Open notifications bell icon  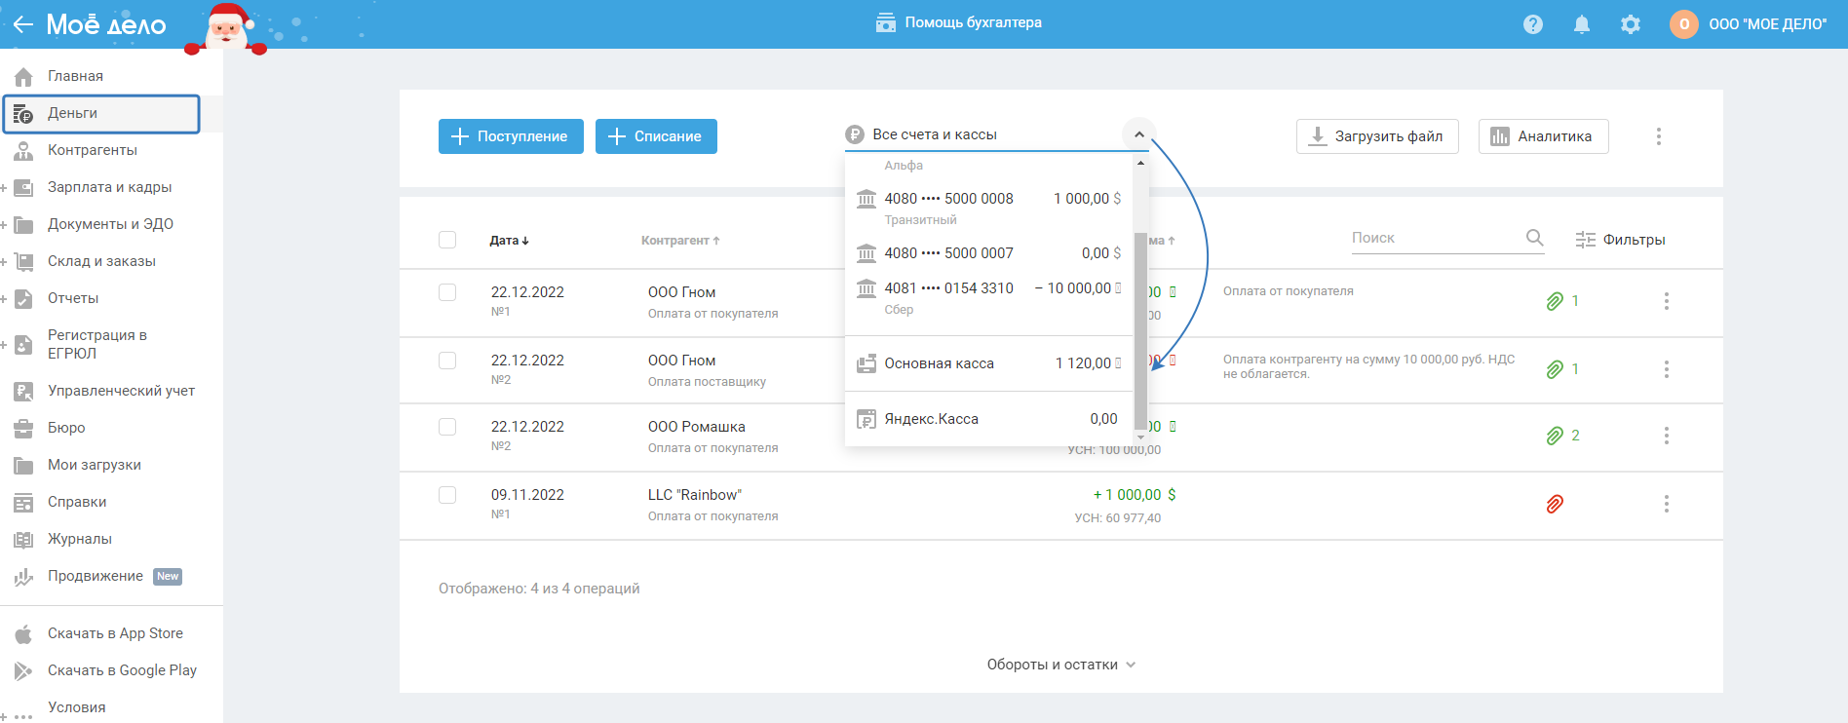pos(1582,24)
